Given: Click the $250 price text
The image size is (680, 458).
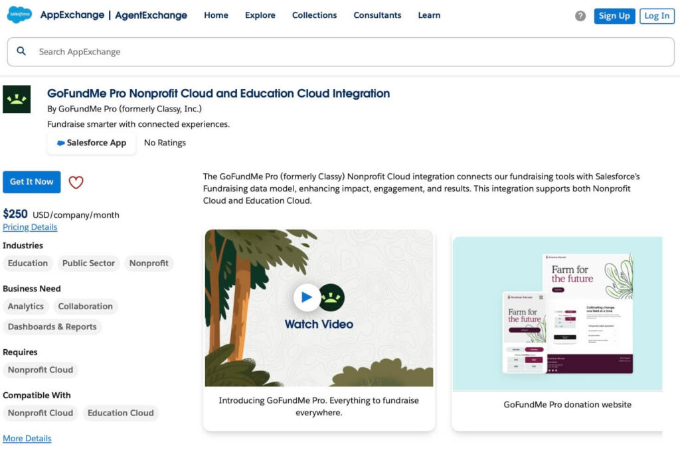Looking at the screenshot, I should coord(15,214).
